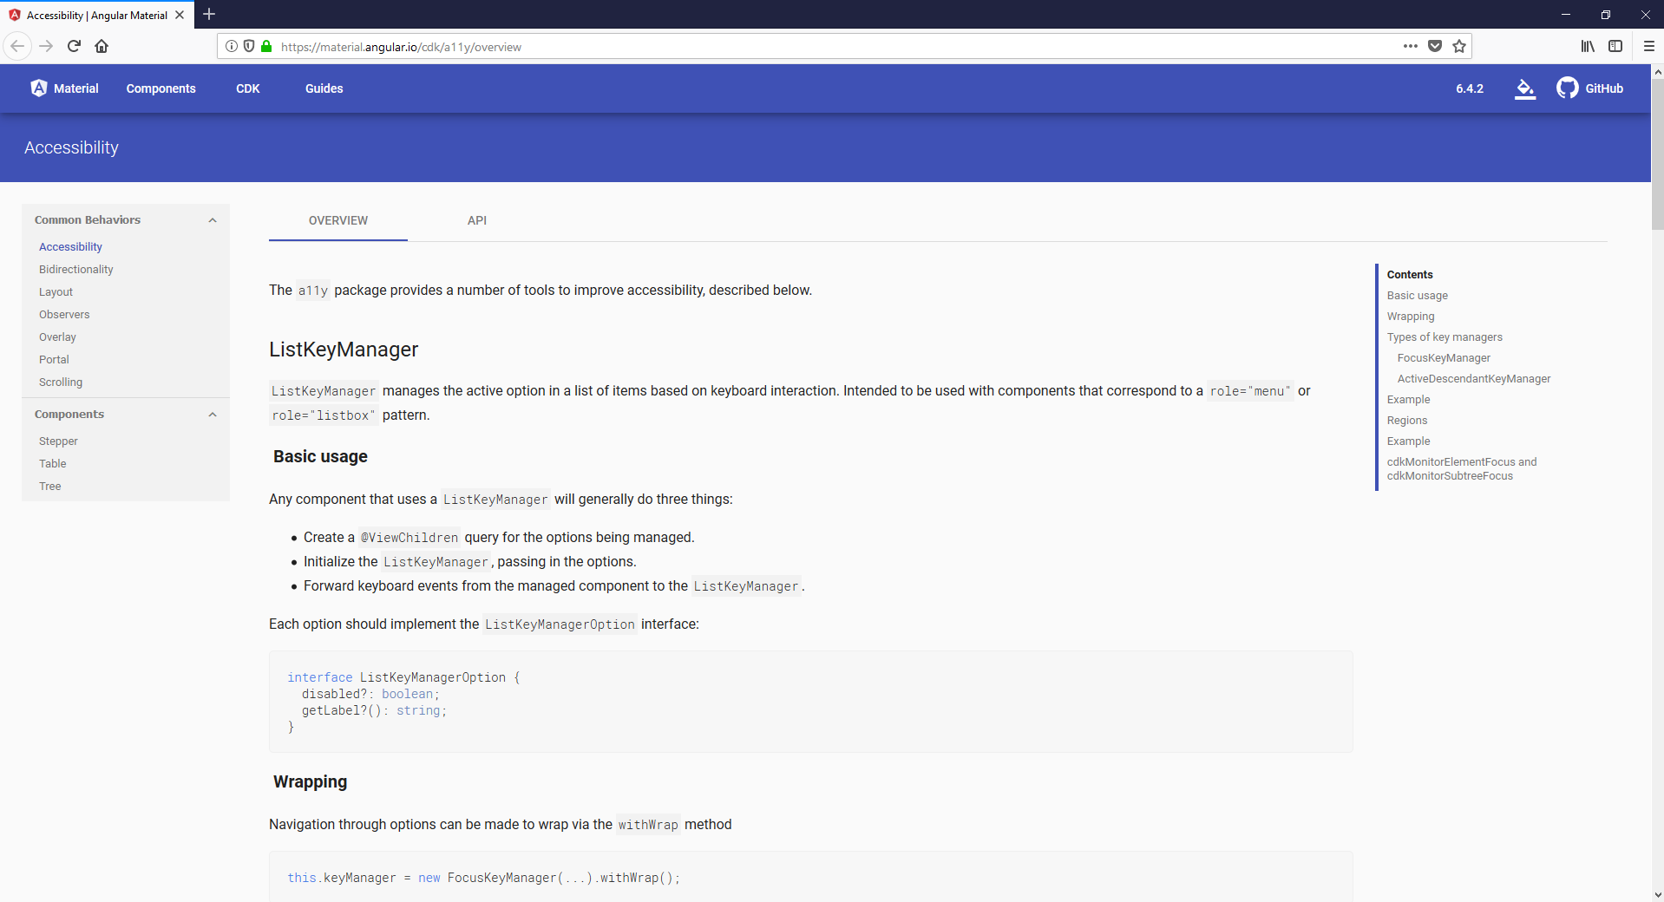Open the Firefox hamburger menu
This screenshot has width=1664, height=902.
pos(1650,46)
